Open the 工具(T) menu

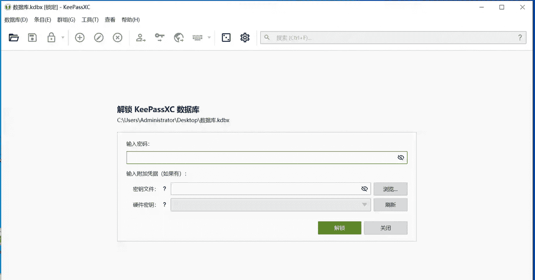[89, 20]
